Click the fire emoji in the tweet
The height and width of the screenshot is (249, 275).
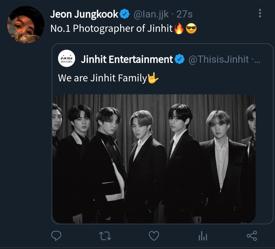(179, 29)
